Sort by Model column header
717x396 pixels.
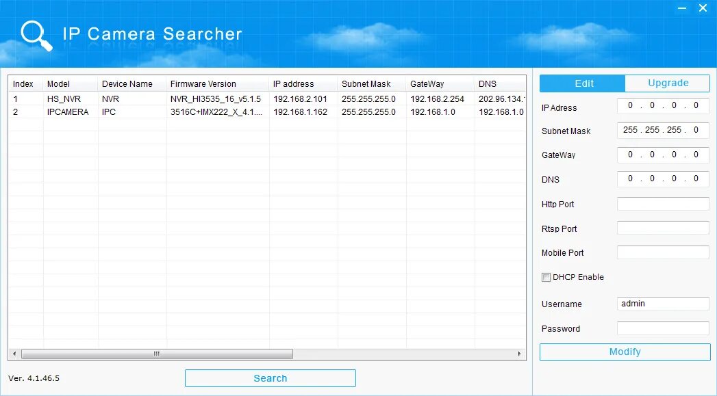click(71, 84)
